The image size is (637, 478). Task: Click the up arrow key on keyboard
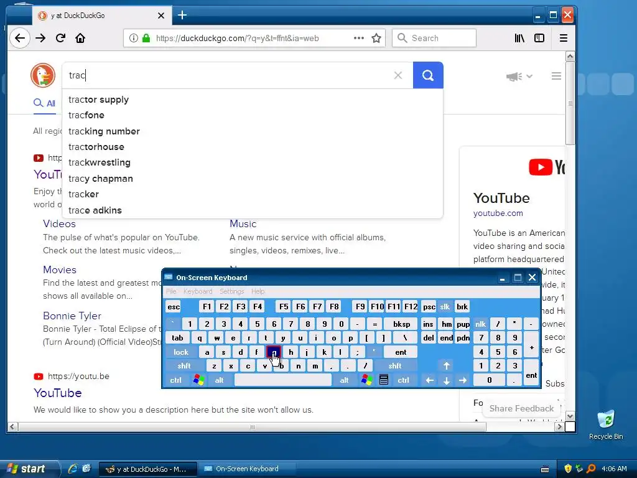[x=447, y=366]
